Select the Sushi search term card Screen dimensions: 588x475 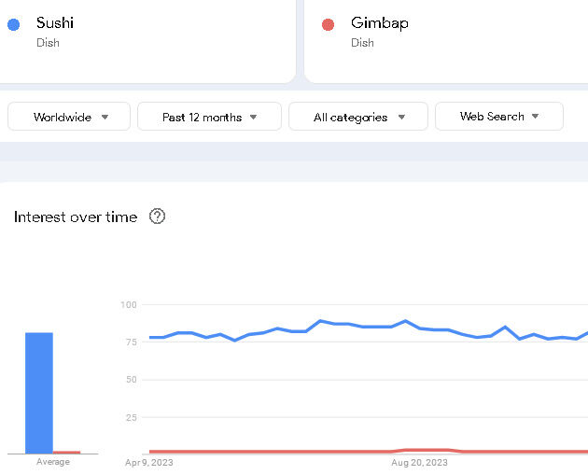tap(149, 37)
